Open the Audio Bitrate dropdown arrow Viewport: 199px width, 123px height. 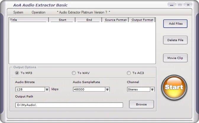47,89
